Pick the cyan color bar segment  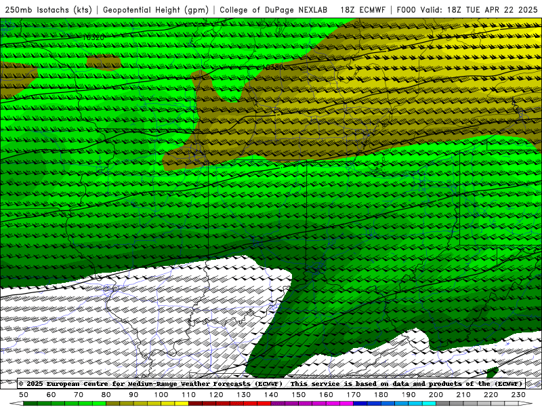pyautogui.click(x=429, y=404)
